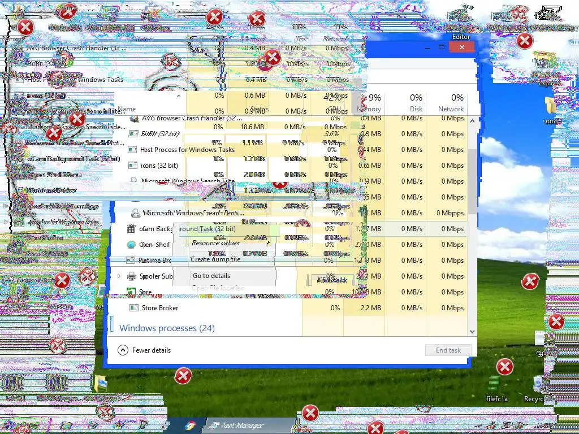Click the green Store process icon
The image size is (579, 434).
[131, 292]
